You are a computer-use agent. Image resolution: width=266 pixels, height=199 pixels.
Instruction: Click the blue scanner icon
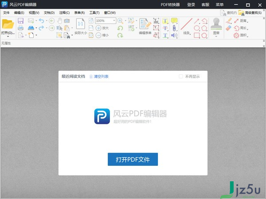tap(31, 28)
